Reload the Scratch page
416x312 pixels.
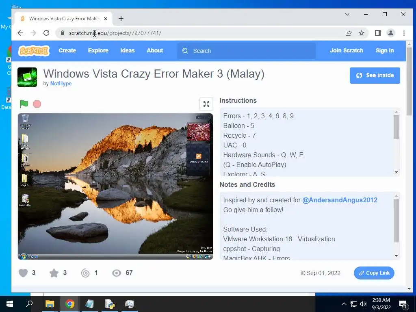46,33
